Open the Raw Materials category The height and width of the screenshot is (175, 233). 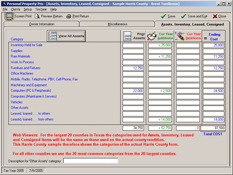tap(20, 56)
